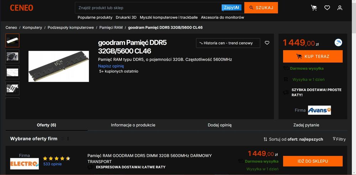The image size is (356, 175).
Task: Open Drukarki 3D link
Action: pos(126,17)
